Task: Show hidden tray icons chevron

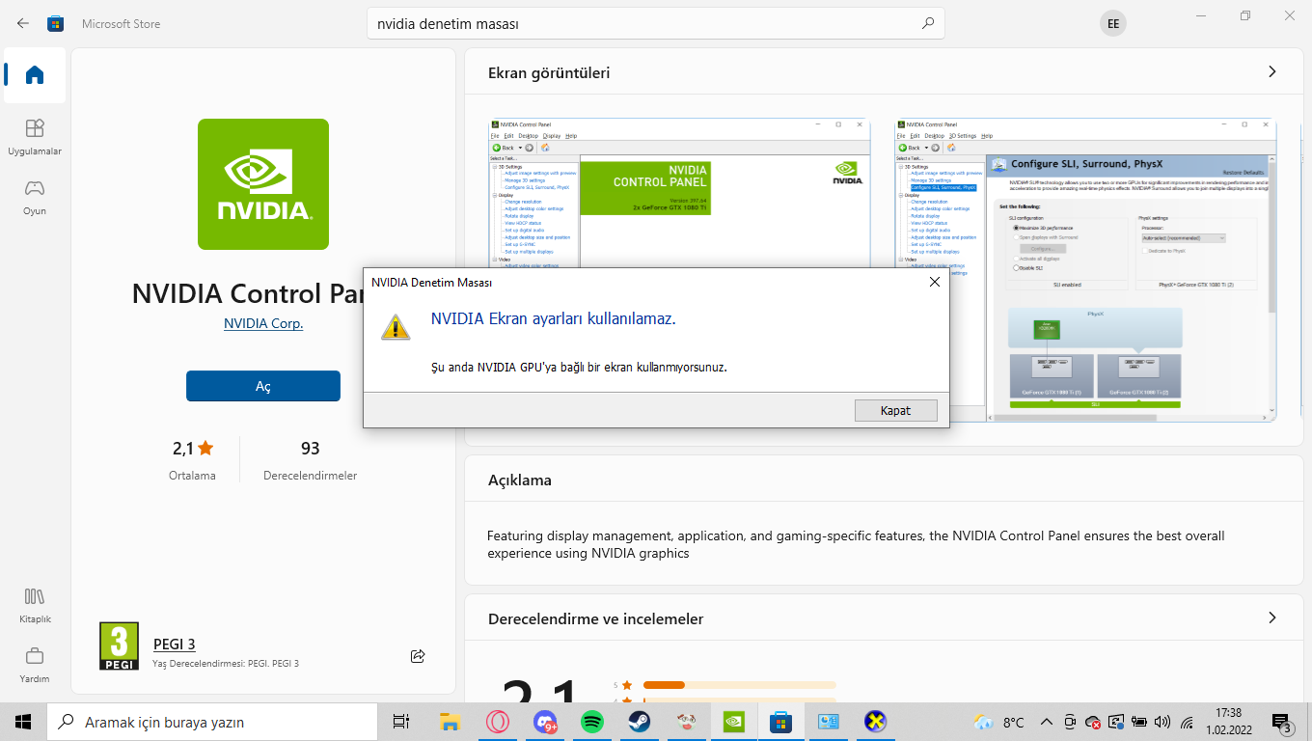Action: tap(1046, 722)
